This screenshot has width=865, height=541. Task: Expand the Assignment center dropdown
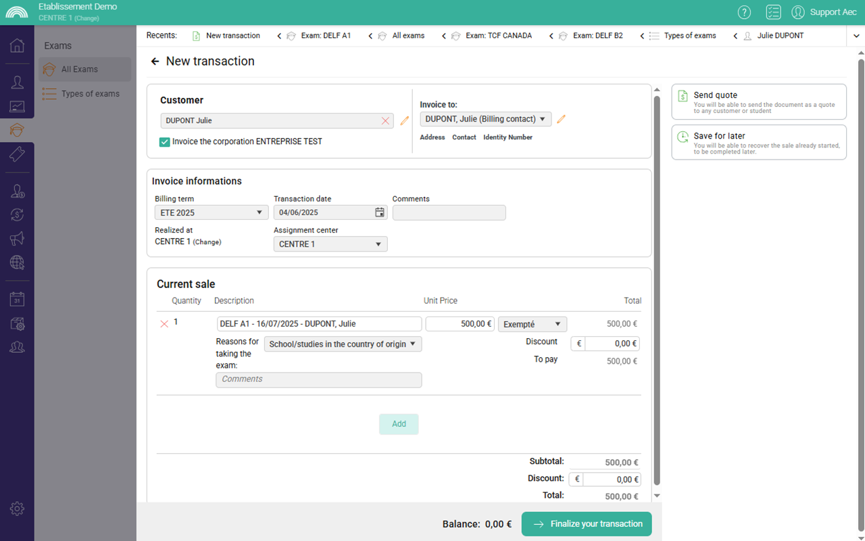(330, 244)
